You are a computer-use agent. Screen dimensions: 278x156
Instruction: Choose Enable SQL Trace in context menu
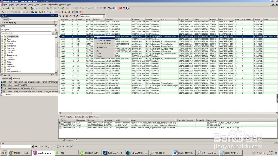coord(105,41)
